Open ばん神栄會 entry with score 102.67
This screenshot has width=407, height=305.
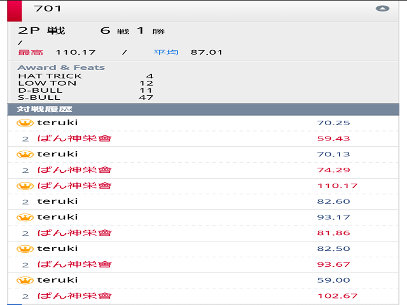point(74,296)
